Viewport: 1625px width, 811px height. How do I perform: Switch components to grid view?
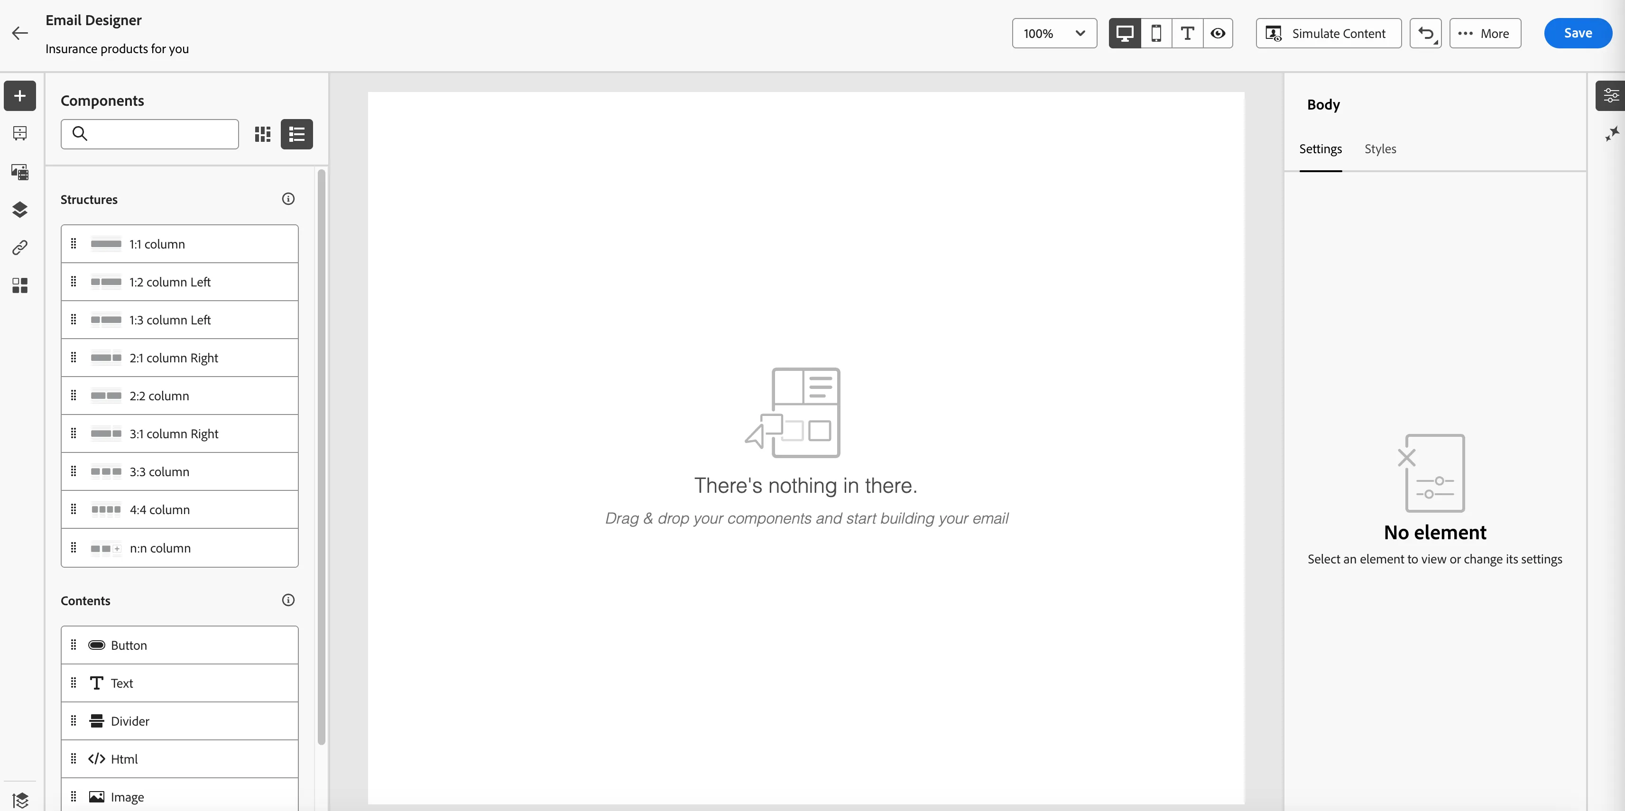262,134
